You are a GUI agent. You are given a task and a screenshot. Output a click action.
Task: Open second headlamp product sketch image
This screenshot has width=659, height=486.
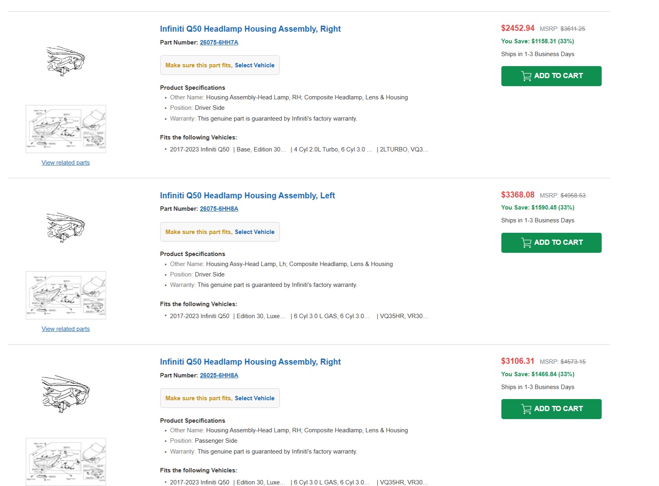65,228
